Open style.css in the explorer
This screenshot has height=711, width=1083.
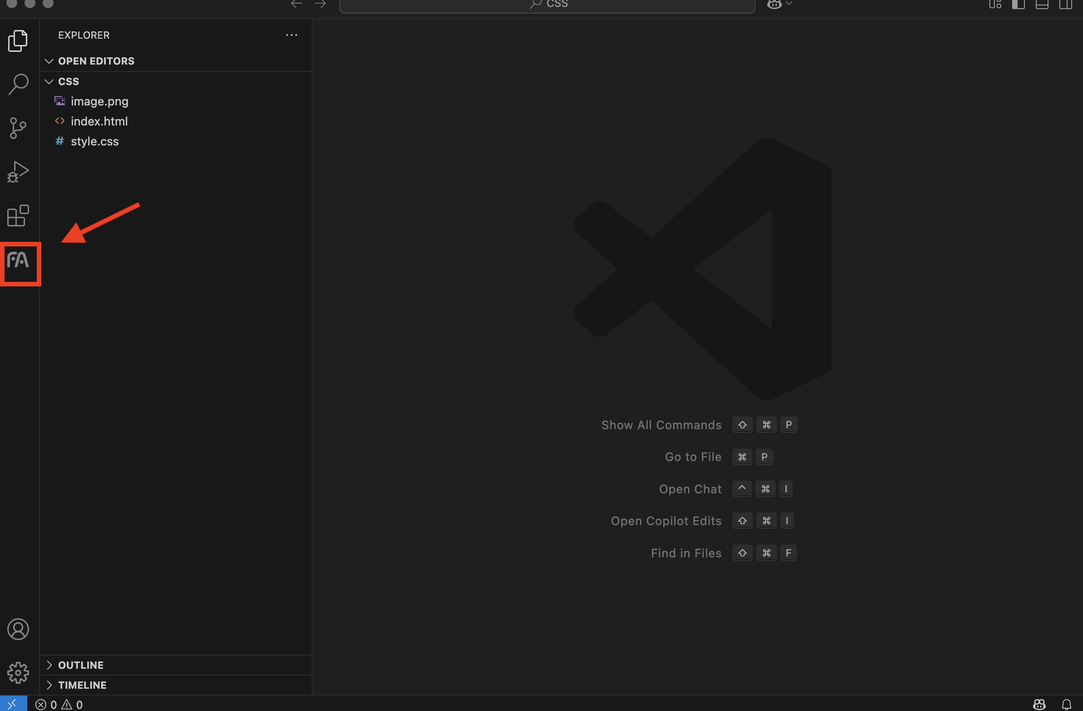tap(176, 141)
